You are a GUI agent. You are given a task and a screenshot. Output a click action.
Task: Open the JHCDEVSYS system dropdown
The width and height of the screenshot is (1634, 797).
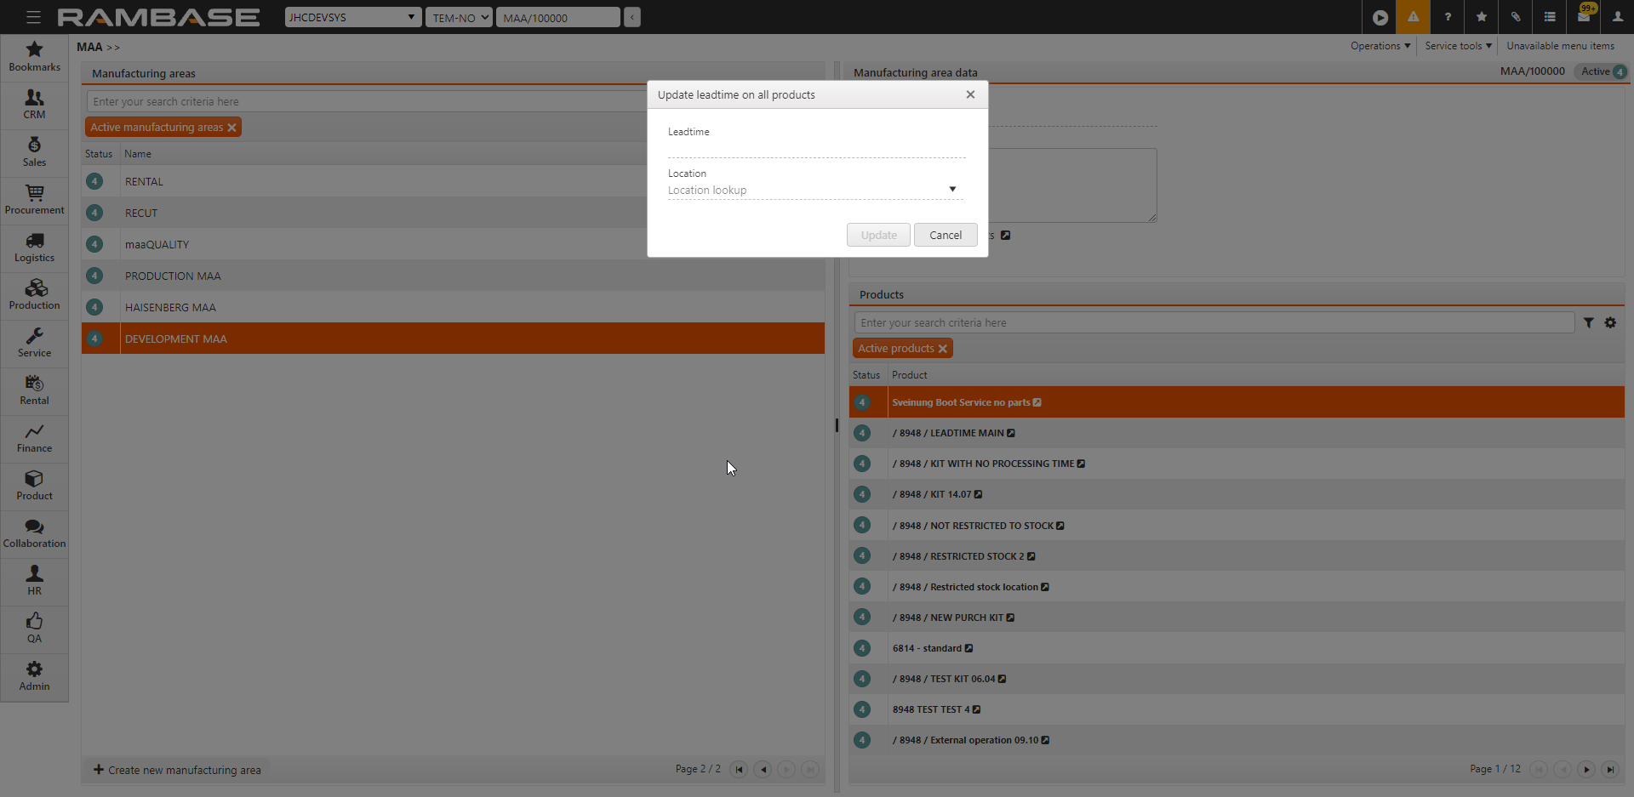[352, 17]
